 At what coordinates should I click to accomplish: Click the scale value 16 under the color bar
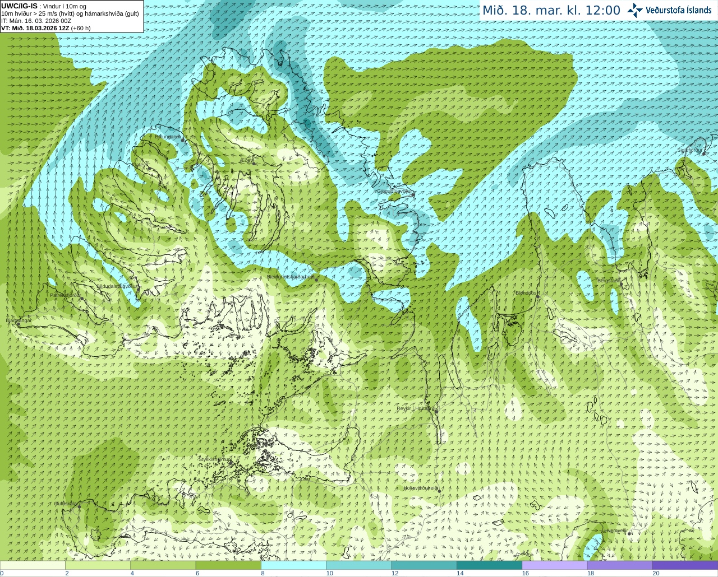point(526,573)
